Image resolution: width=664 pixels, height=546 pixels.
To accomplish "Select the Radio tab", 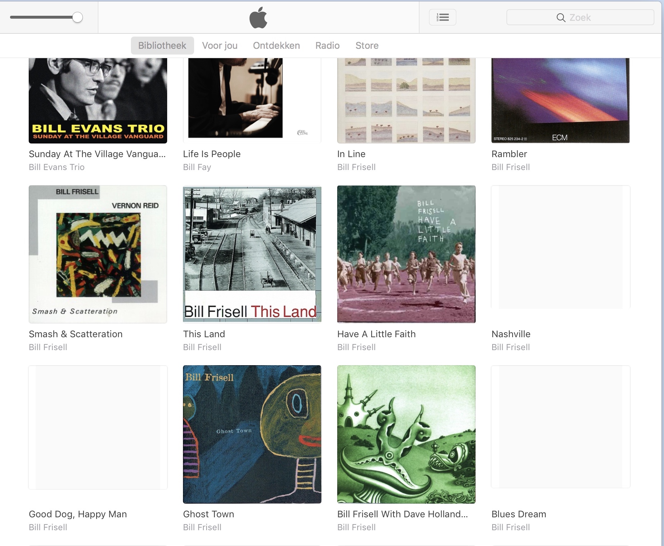I will 328,46.
